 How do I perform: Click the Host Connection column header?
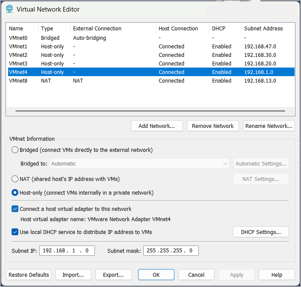click(x=183, y=28)
